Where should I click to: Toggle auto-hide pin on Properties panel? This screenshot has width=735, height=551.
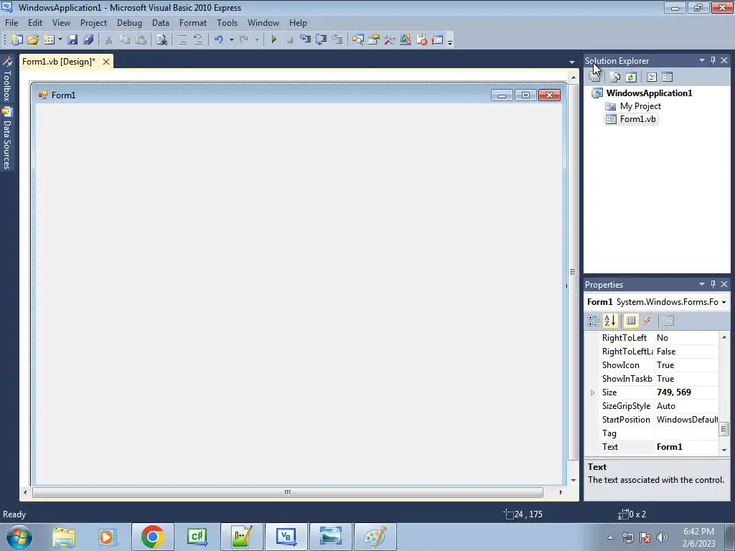tap(713, 284)
